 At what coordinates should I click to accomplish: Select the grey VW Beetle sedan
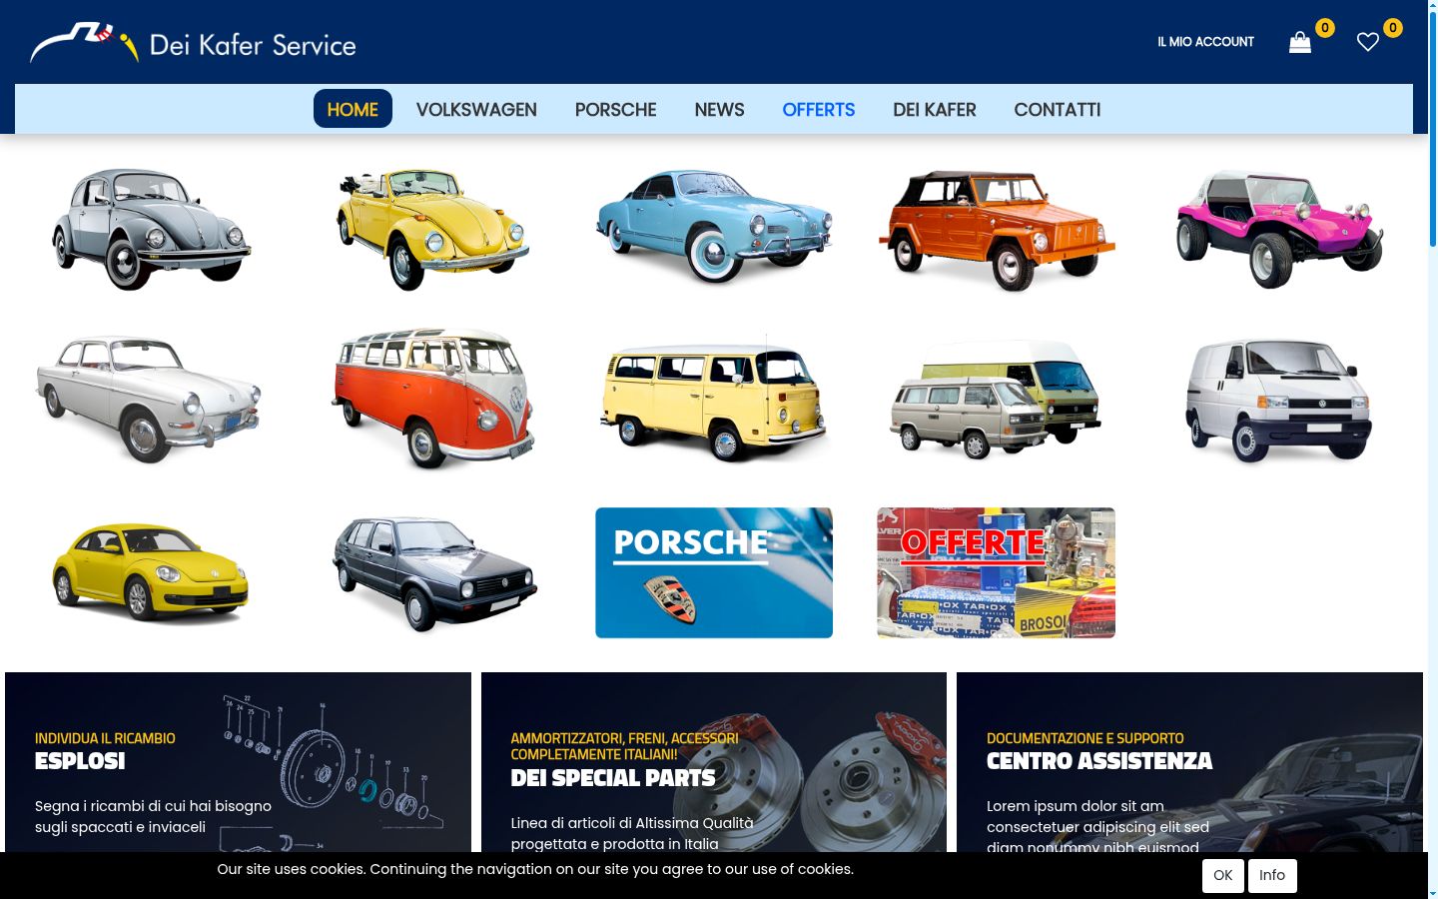pos(151,229)
